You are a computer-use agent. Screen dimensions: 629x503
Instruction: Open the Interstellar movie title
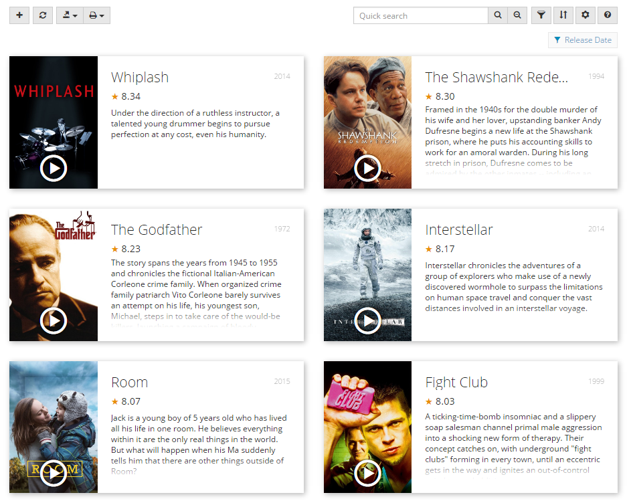pos(459,230)
